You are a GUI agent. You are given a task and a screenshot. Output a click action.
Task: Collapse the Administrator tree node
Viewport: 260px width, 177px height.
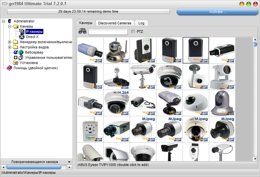coord(3,21)
